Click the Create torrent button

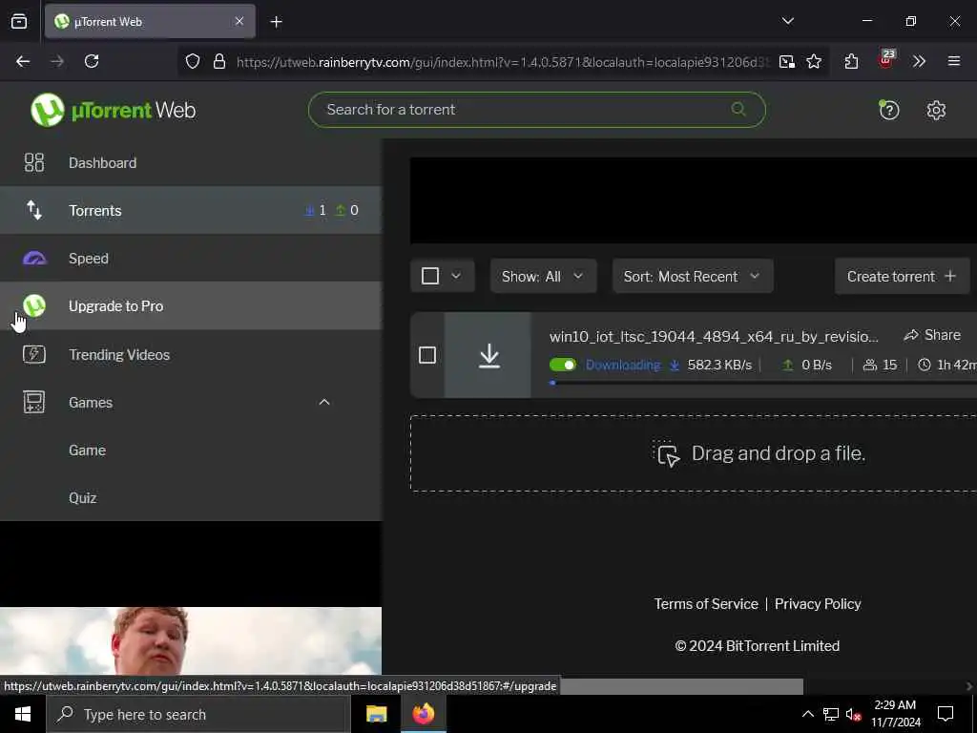pyautogui.click(x=902, y=276)
